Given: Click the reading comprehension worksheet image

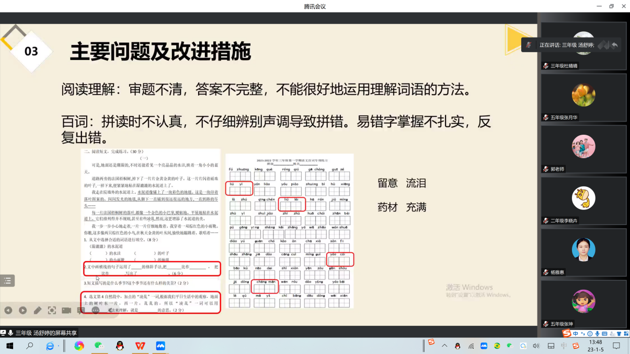Looking at the screenshot, I should (151, 230).
